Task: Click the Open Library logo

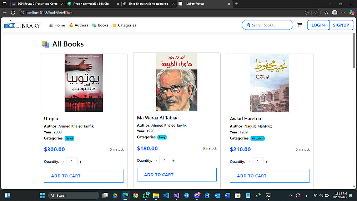Action: point(22,25)
